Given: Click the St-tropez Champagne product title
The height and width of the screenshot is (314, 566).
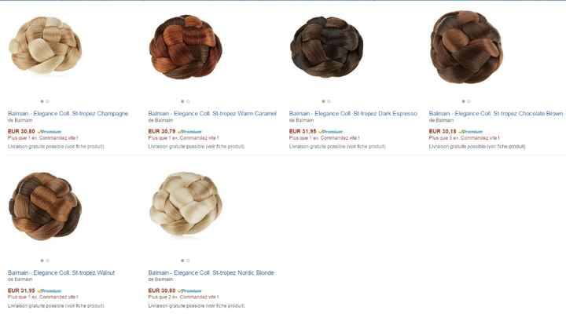Looking at the screenshot, I should pyautogui.click(x=68, y=114).
